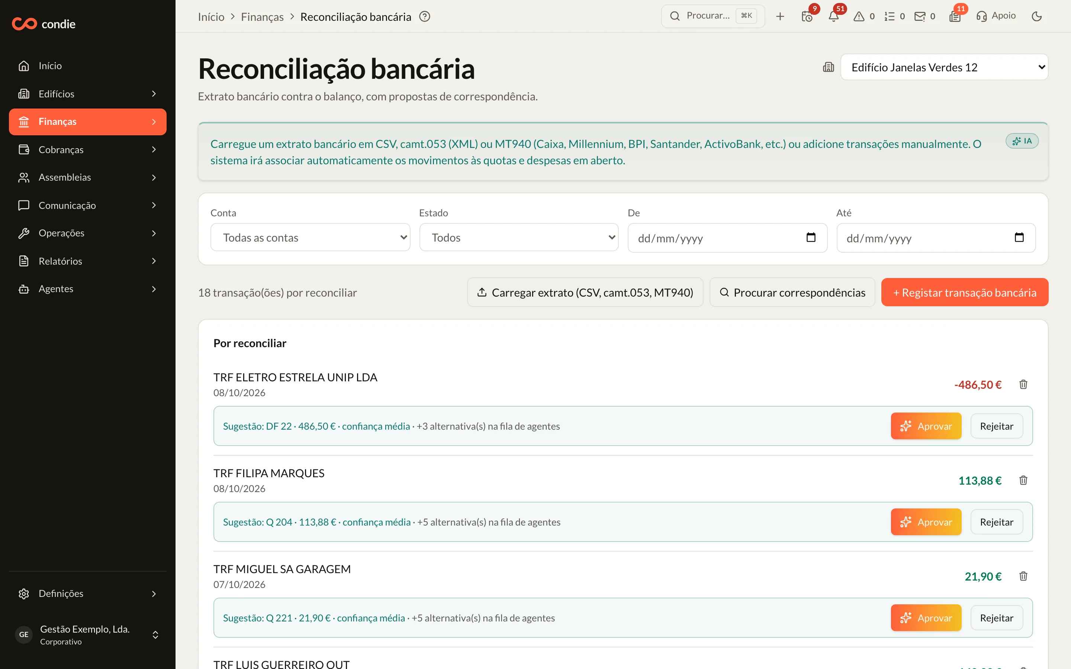Click the plus quick-add icon in top bar
The image size is (1071, 669).
(x=780, y=16)
